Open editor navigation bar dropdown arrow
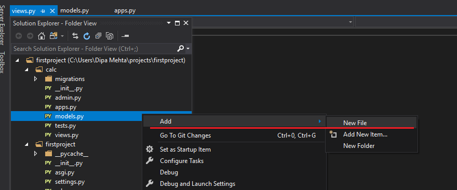The height and width of the screenshot is (190, 457). pyautogui.click(x=351, y=22)
